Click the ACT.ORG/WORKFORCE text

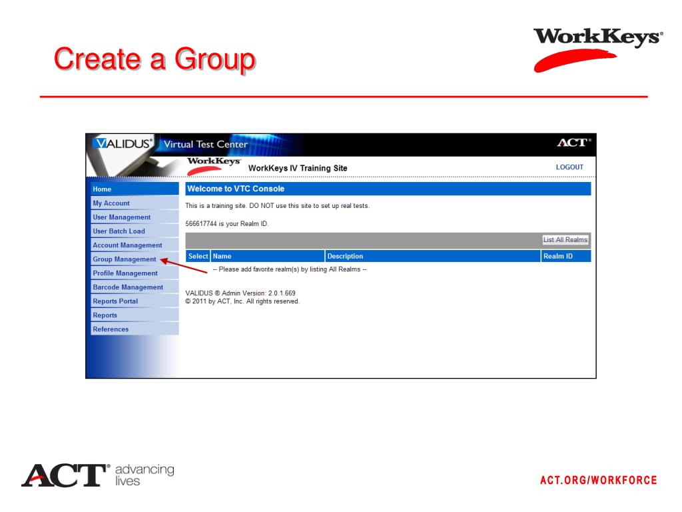pos(599,480)
